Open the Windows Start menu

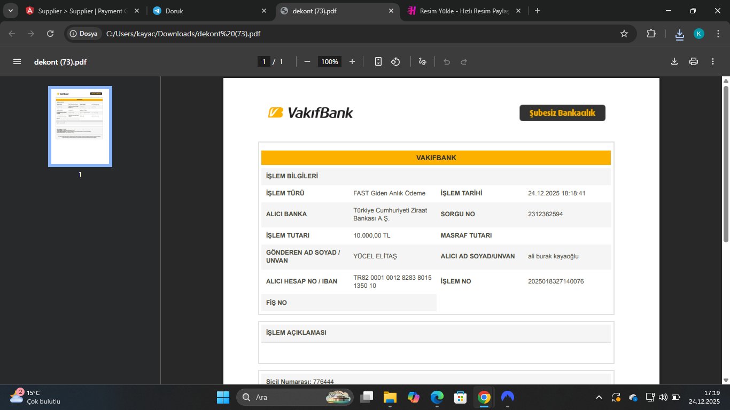[x=223, y=397]
